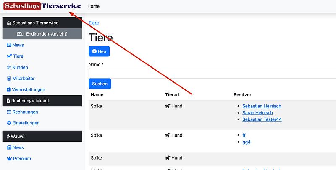336x170 pixels.
Task: Open Rechnungen list in sidebar
Action: (x=25, y=112)
